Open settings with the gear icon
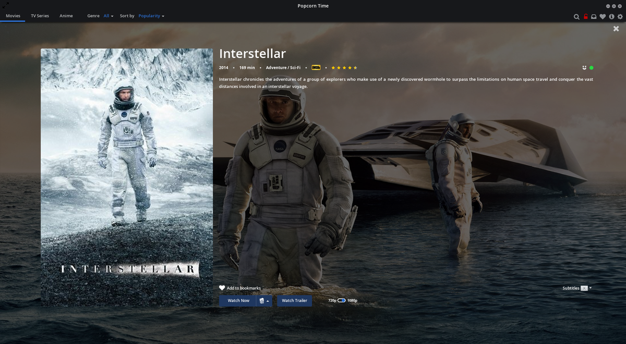Screen dimensions: 626x344 click(620, 17)
